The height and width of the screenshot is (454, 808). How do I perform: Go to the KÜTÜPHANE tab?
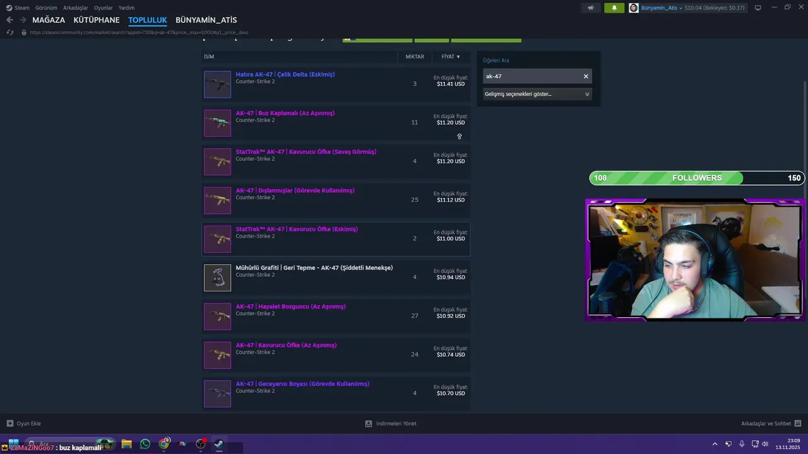[x=97, y=20]
